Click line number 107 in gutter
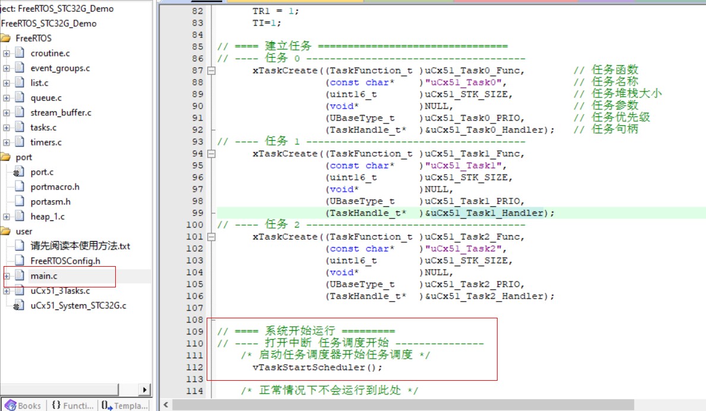The image size is (706, 411). [195, 308]
